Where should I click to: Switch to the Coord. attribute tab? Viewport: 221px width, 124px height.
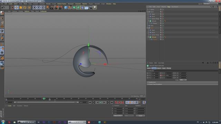154,68
